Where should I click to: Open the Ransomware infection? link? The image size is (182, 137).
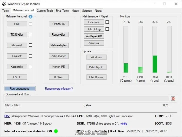tap(59, 89)
